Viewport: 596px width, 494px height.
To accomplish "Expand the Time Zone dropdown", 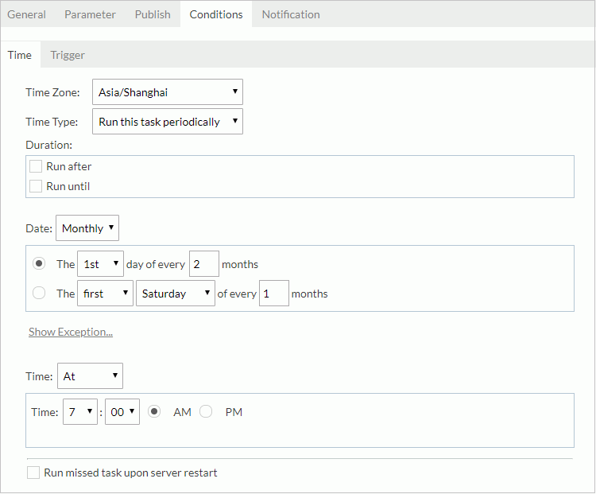I will (168, 92).
